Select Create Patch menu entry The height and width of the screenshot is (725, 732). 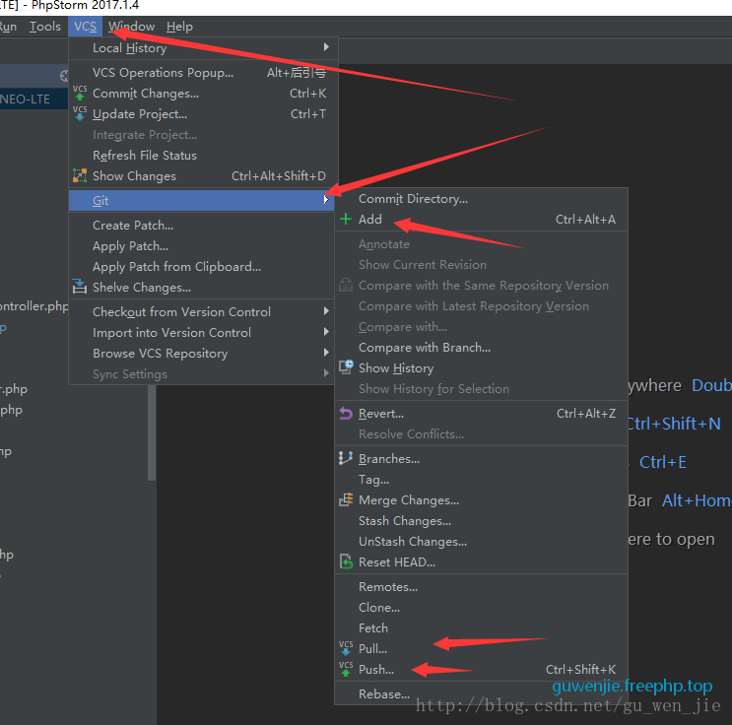point(132,226)
